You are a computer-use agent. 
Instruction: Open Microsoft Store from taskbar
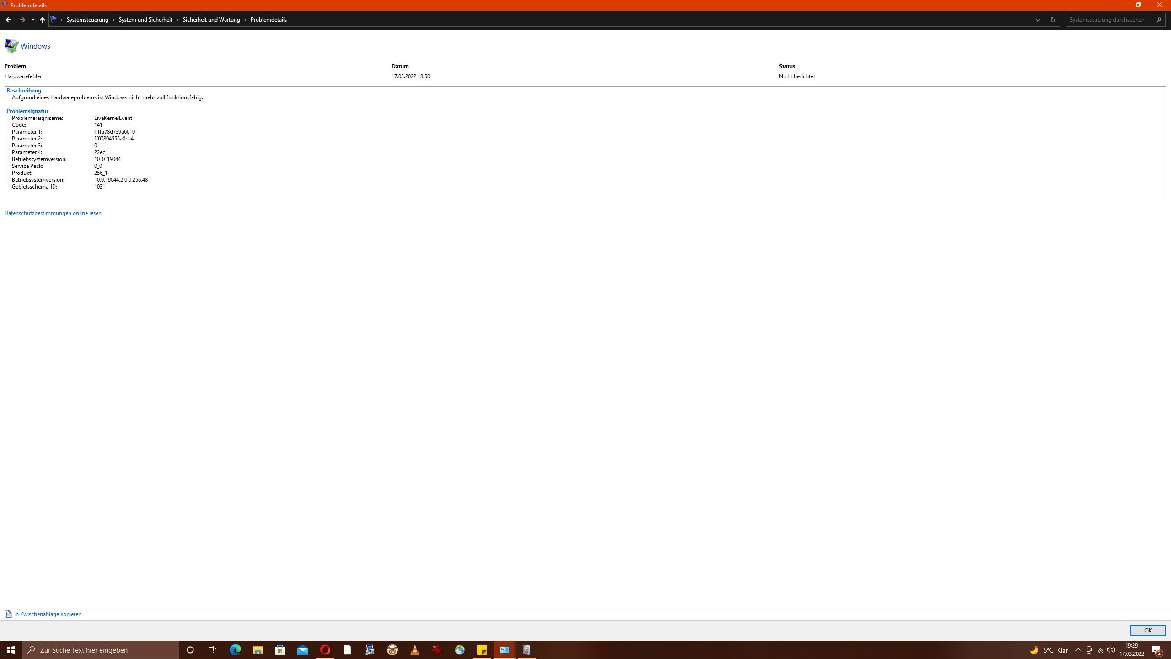click(x=280, y=650)
